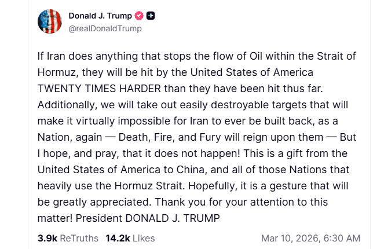384x249 pixels.
Task: Open the Donald J. Trump display name
Action: (x=100, y=16)
